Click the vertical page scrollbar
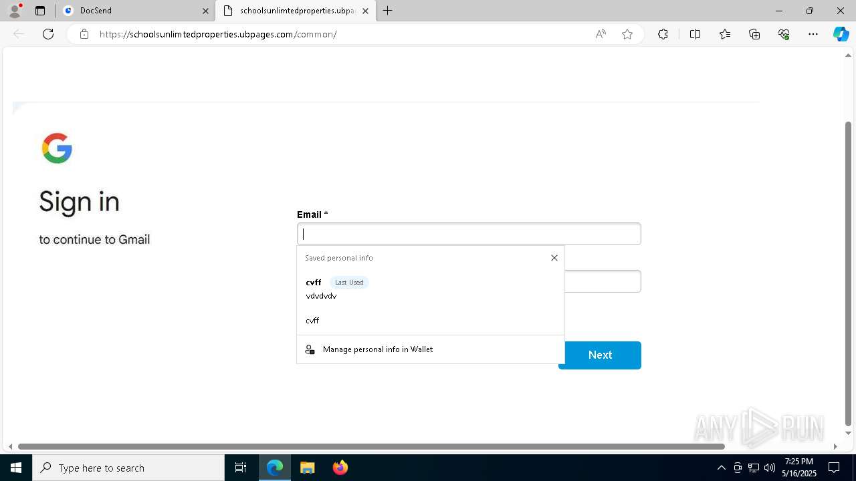The image size is (856, 481). pyautogui.click(x=848, y=274)
